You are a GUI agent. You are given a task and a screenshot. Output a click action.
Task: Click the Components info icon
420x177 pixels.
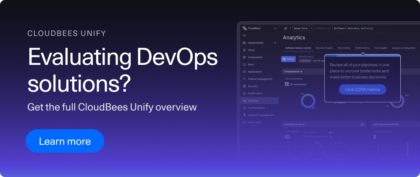point(301,72)
